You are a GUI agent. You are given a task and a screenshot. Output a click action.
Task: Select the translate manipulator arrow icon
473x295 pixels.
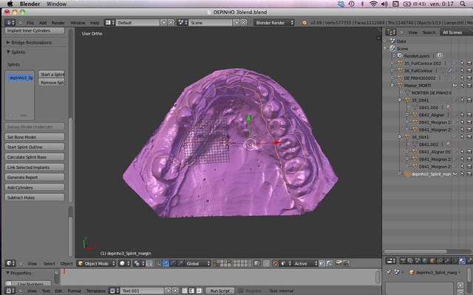(x=166, y=263)
